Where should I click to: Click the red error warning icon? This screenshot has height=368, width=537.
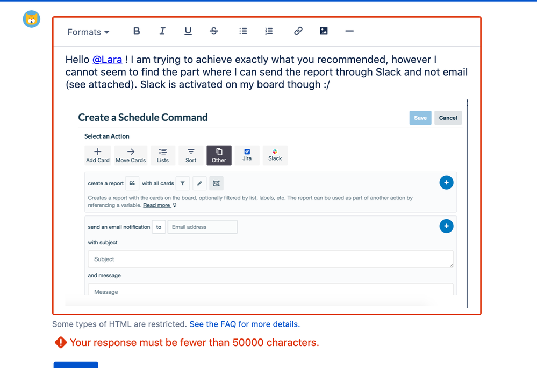(x=61, y=342)
